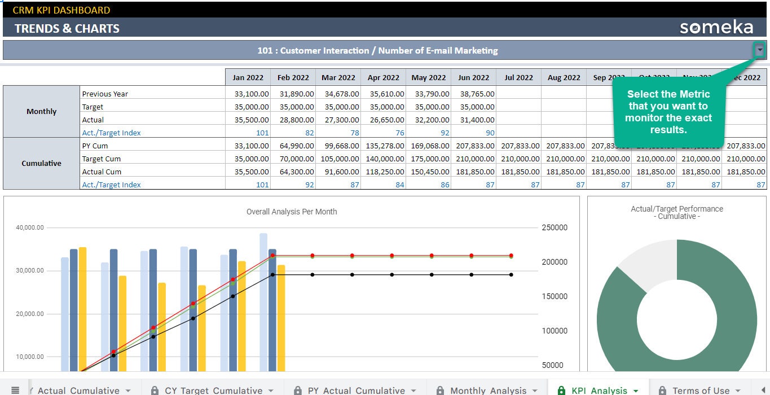Select the Monthly Act./Target Index link

pyautogui.click(x=111, y=133)
